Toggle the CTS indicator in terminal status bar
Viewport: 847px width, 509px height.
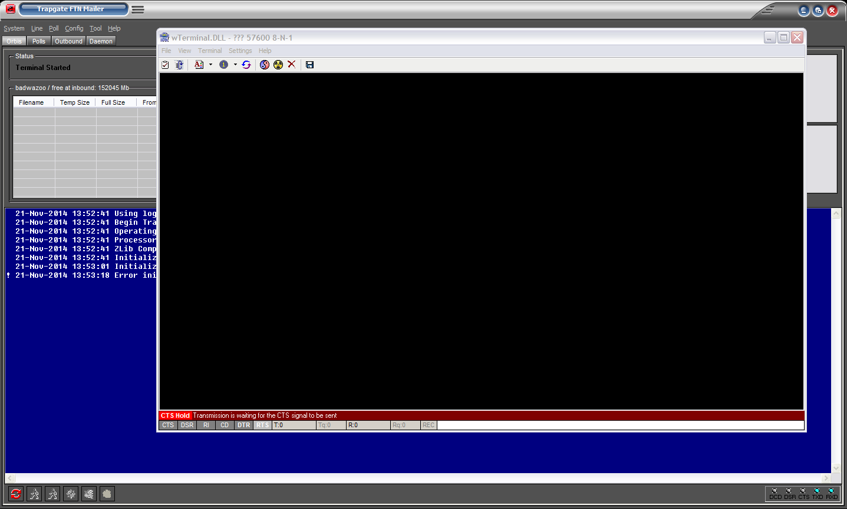167,425
